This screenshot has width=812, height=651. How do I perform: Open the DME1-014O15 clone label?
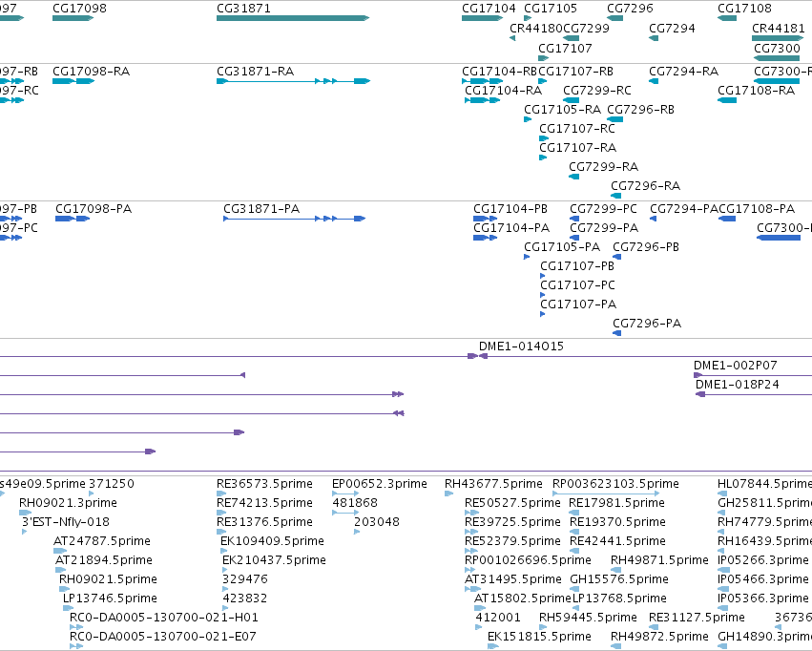coord(521,346)
